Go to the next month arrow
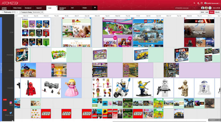 [x=17, y=12]
